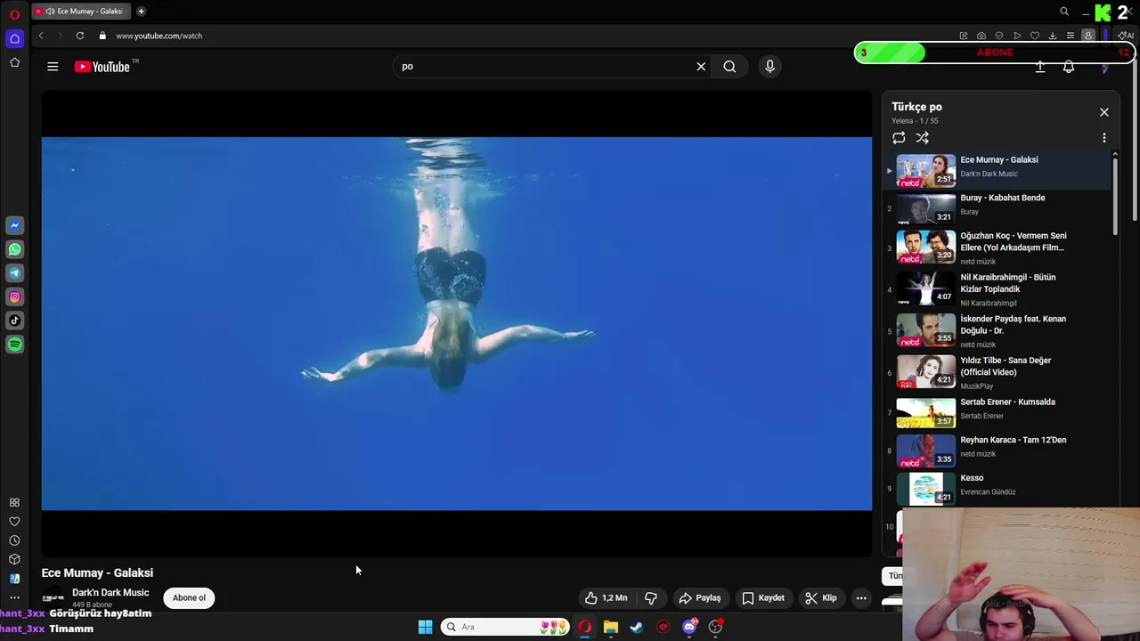This screenshot has height=641, width=1140.
Task: Share the video with Paylaş
Action: click(x=700, y=598)
